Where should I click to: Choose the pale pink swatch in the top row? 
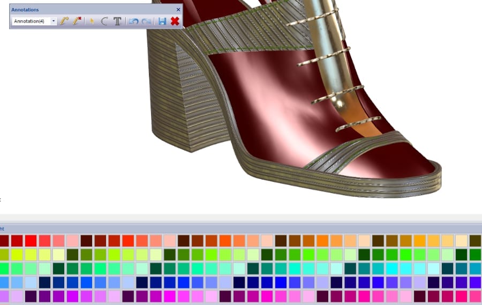72,241
